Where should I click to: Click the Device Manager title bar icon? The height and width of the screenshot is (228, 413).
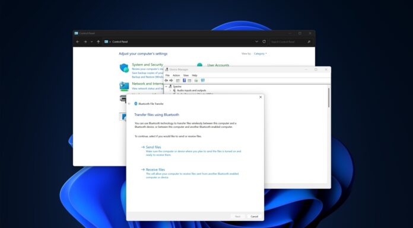coord(167,69)
